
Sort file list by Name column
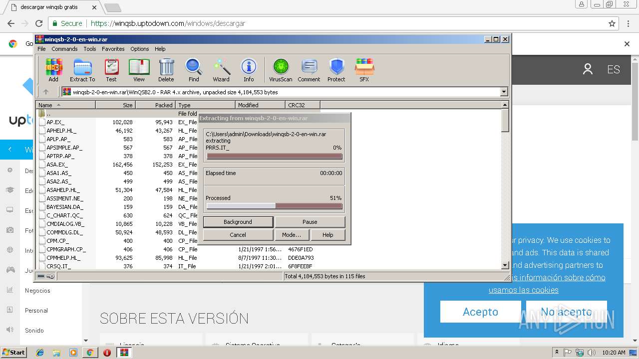pyautogui.click(x=66, y=105)
